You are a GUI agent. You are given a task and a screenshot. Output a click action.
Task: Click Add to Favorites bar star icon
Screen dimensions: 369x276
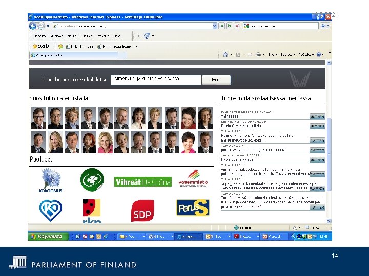[x=60, y=47]
